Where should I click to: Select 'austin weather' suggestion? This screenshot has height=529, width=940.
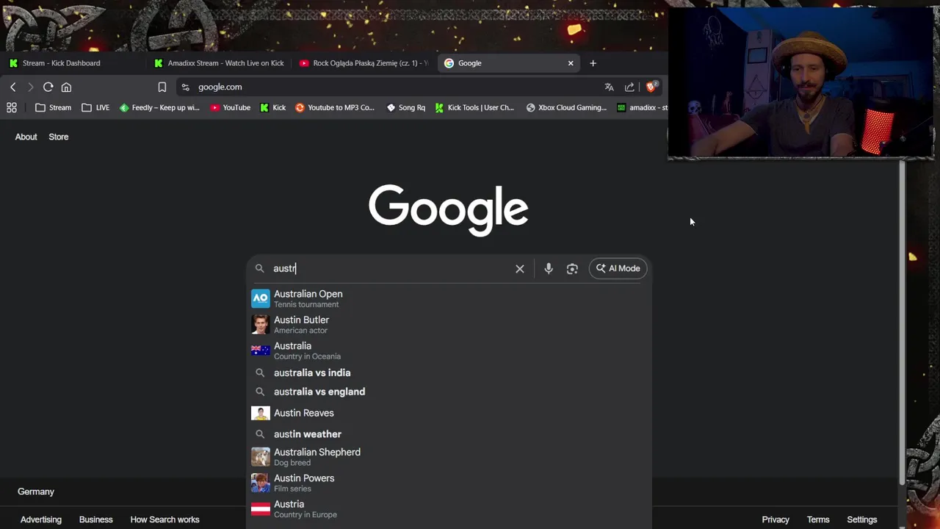pyautogui.click(x=449, y=434)
